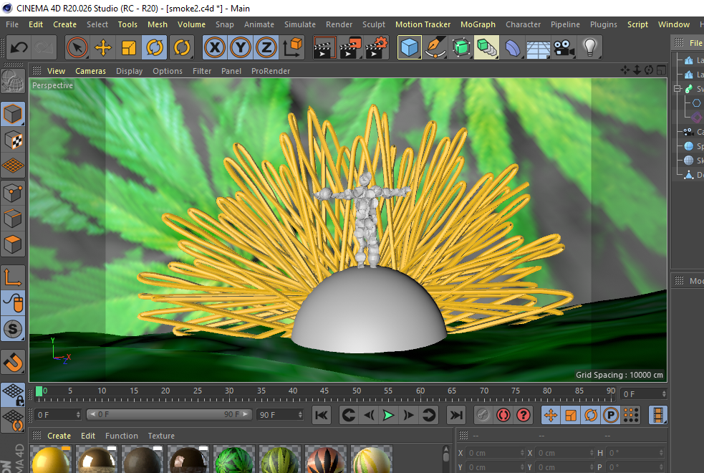Open viewport Cameras menu

[90, 71]
